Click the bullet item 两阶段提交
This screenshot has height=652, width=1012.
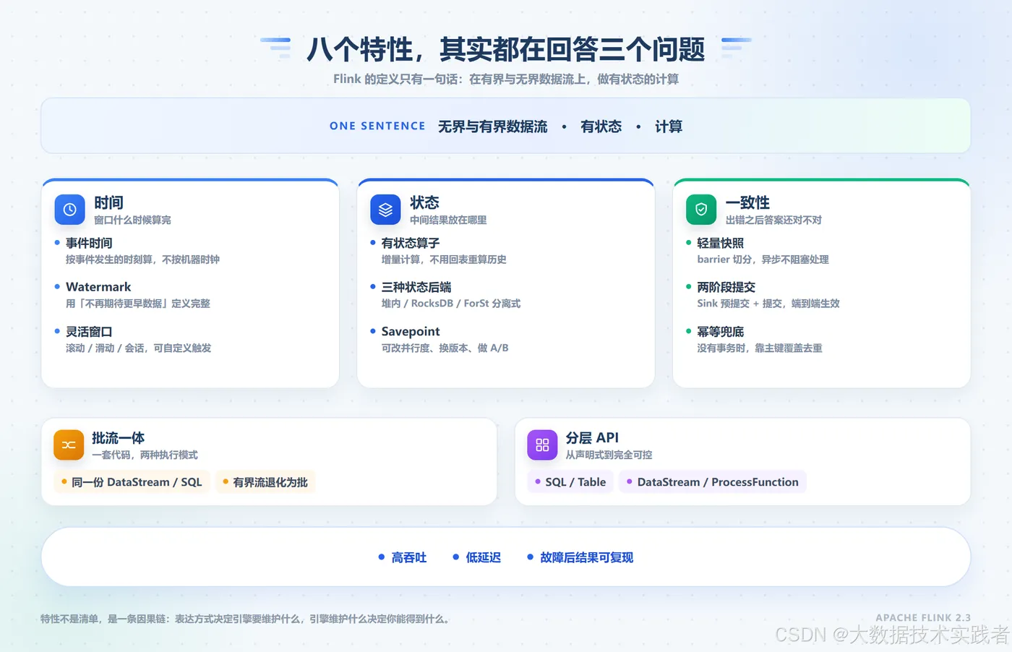pyautogui.click(x=726, y=287)
